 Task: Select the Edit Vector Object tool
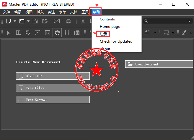click(x=38, y=33)
